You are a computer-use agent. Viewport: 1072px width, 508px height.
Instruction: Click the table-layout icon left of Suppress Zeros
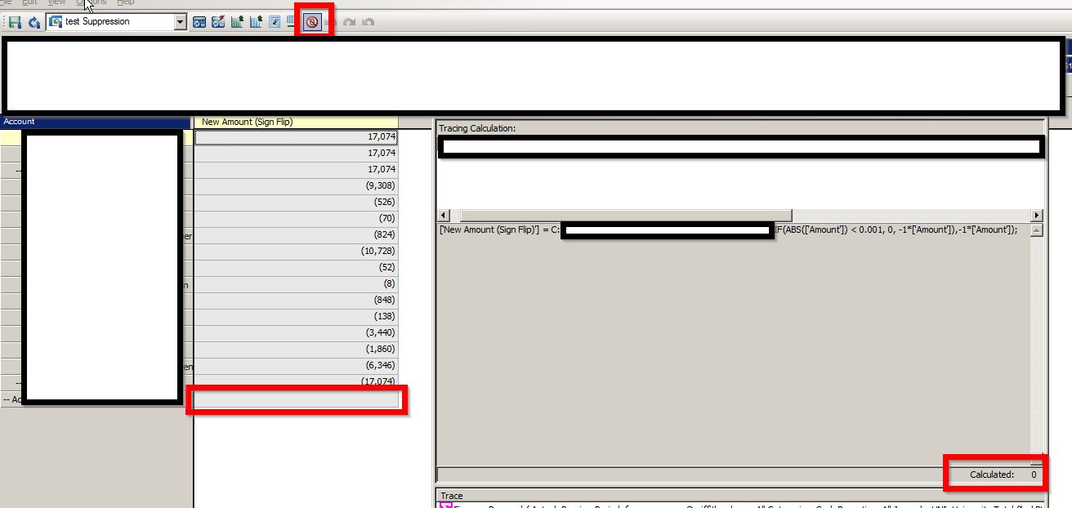coord(293,21)
